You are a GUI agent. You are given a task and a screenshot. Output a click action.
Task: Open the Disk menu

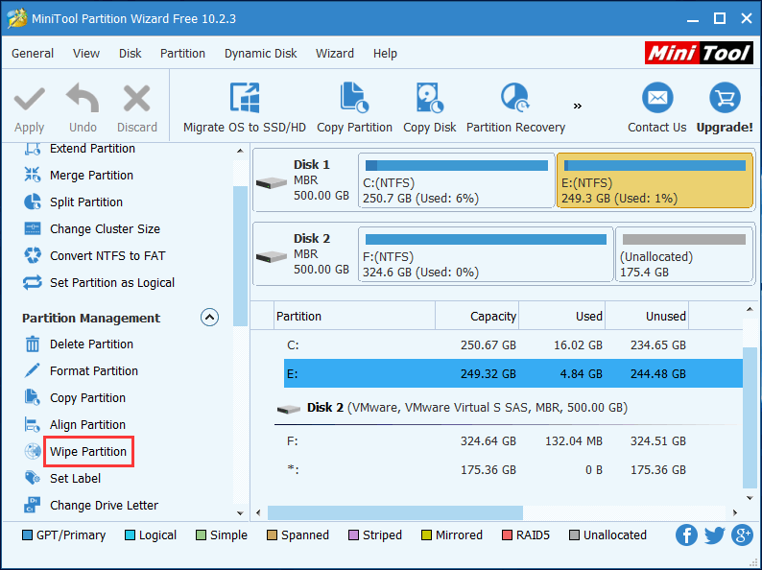[x=131, y=53]
